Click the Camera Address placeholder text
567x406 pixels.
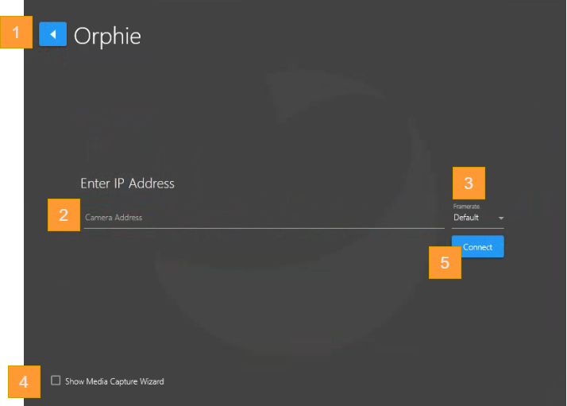pos(114,218)
